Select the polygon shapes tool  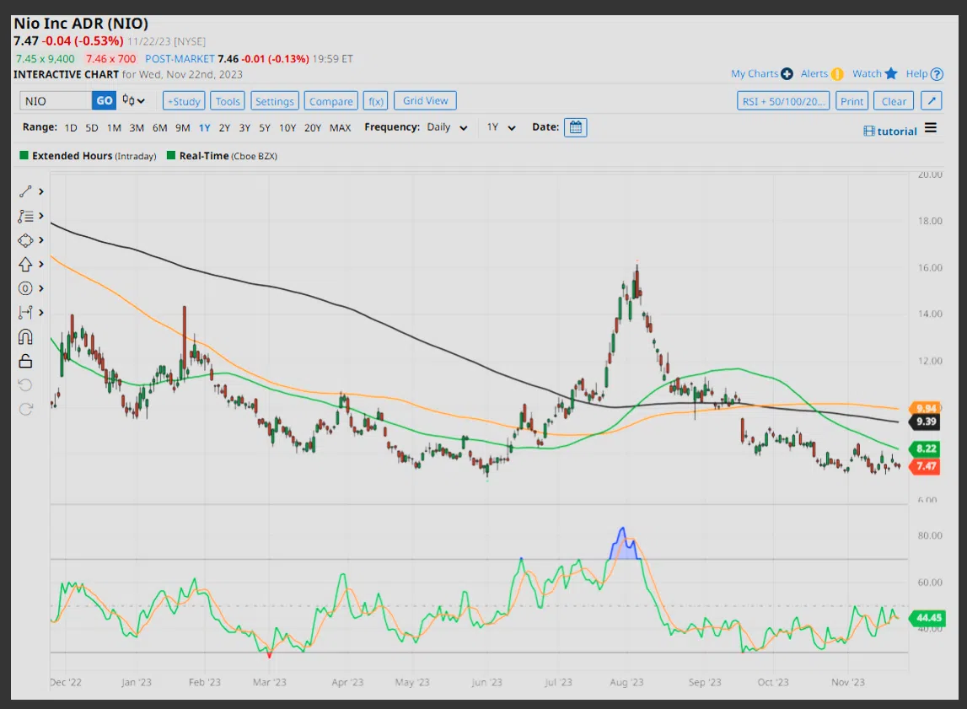click(x=25, y=240)
